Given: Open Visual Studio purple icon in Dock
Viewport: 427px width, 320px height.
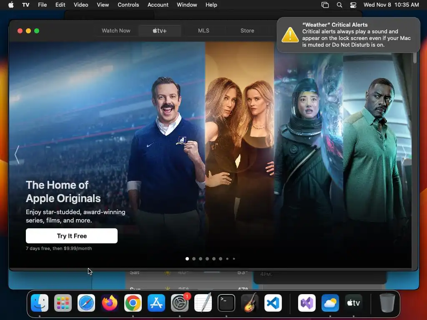Looking at the screenshot, I should tap(307, 303).
